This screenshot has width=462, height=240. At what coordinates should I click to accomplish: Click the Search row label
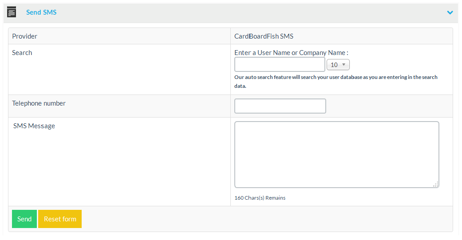click(x=22, y=53)
